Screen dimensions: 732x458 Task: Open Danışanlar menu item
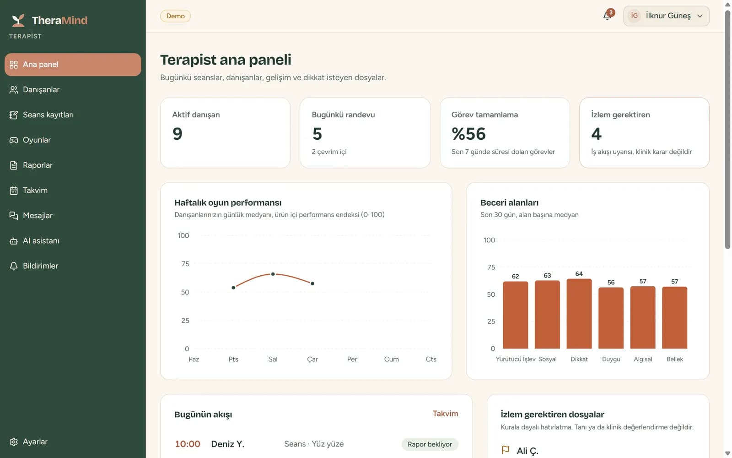[73, 90]
